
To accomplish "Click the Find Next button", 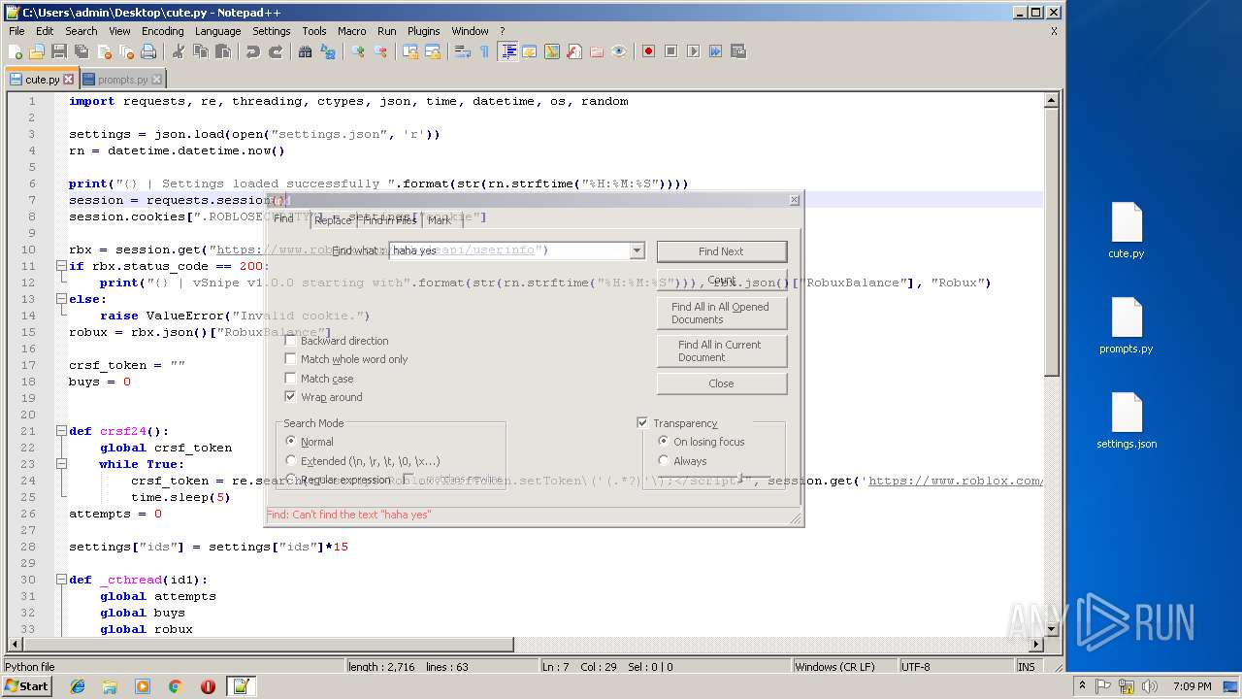I will (x=721, y=251).
